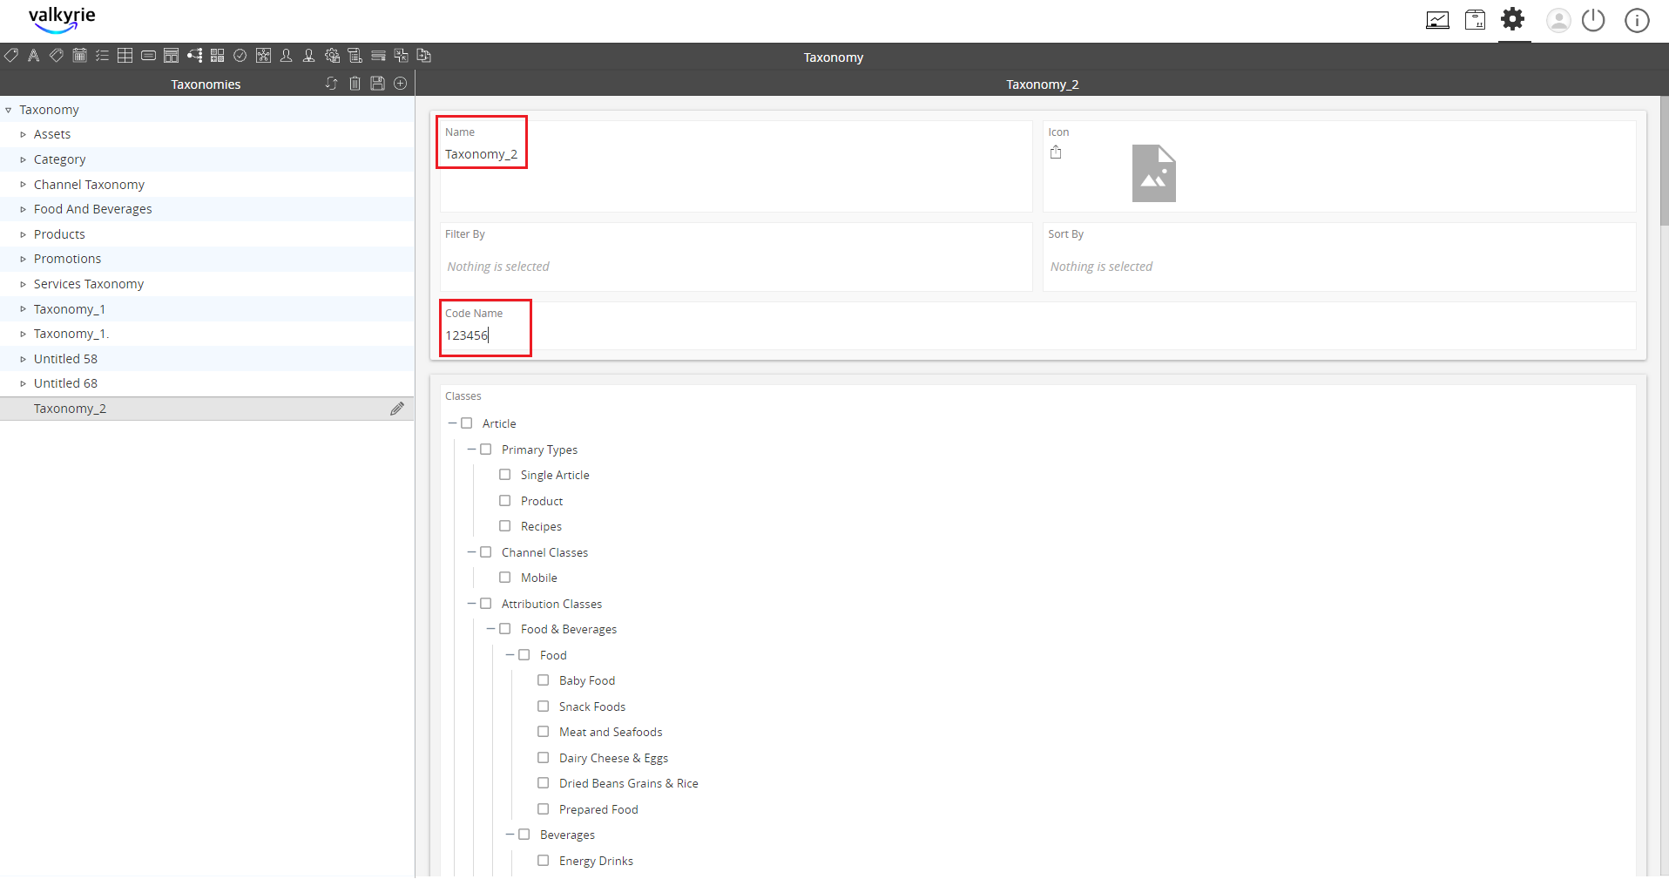Open the four-squares pattern icon
The image size is (1669, 879).
(217, 56)
